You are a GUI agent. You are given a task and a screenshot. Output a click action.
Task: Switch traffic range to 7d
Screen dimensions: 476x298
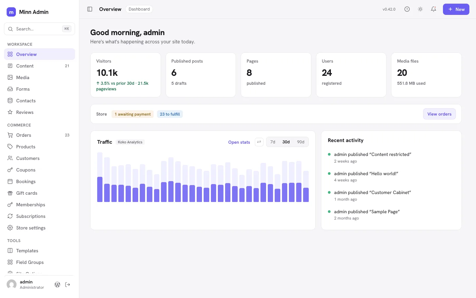273,142
